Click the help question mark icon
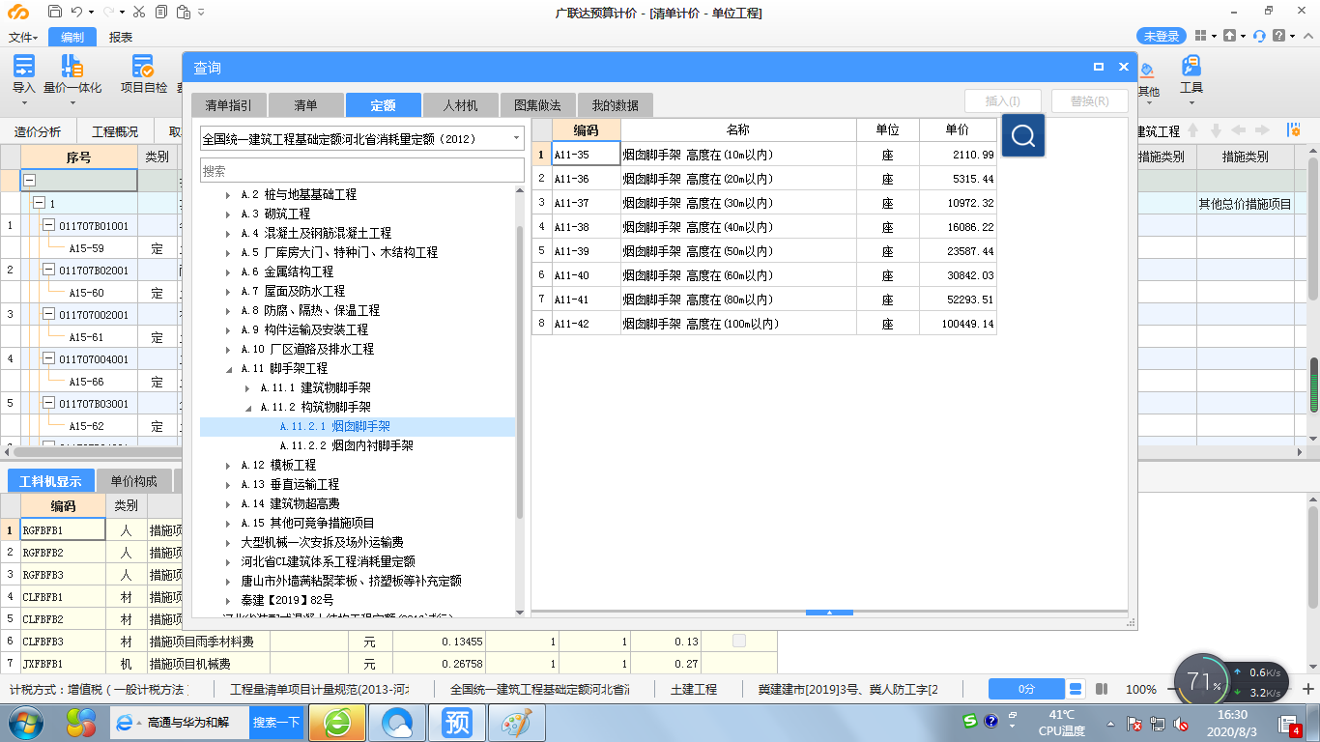 1279,36
